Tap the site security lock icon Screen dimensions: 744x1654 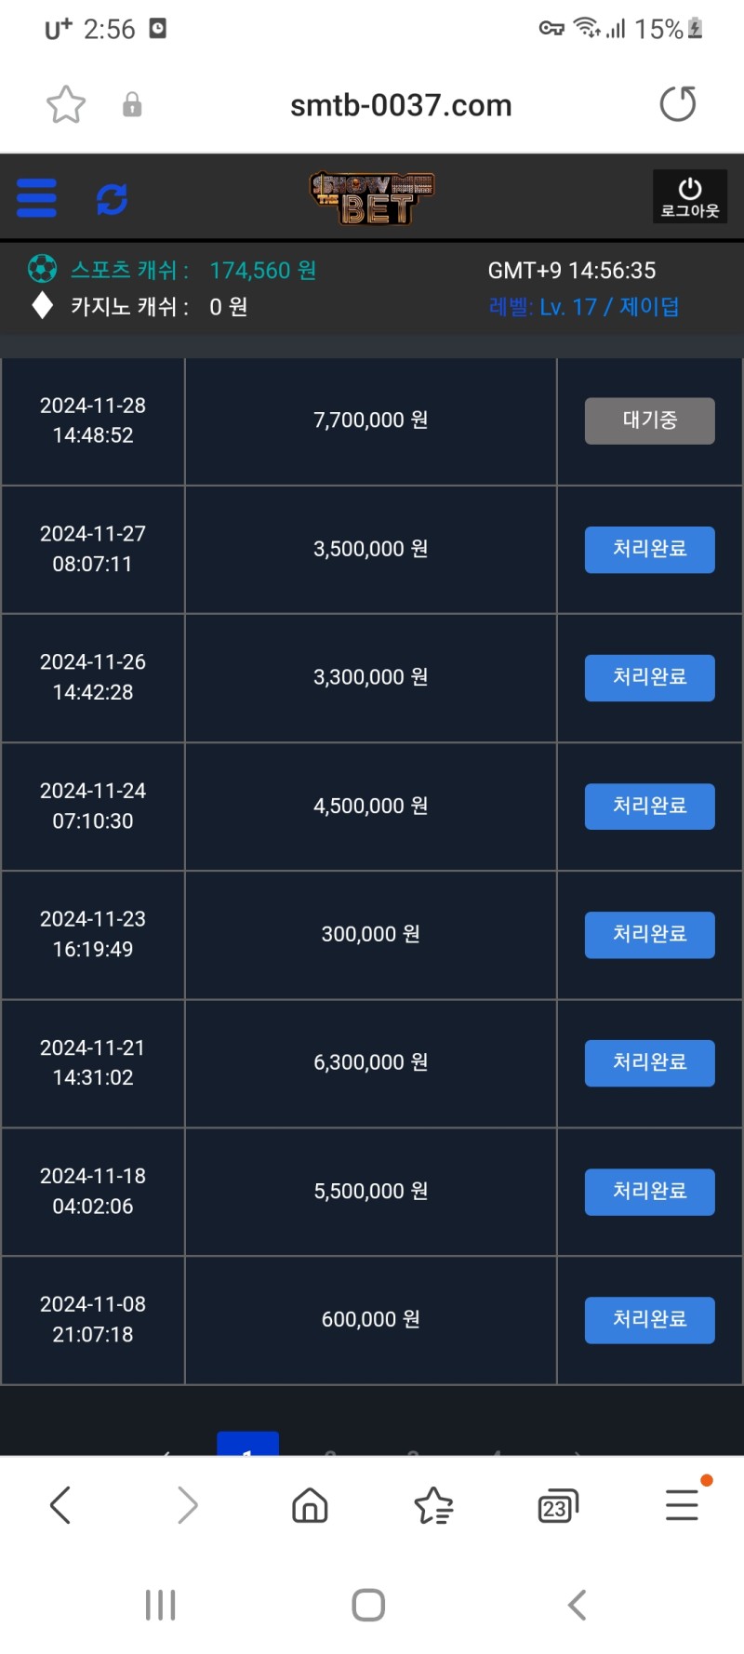click(x=132, y=104)
